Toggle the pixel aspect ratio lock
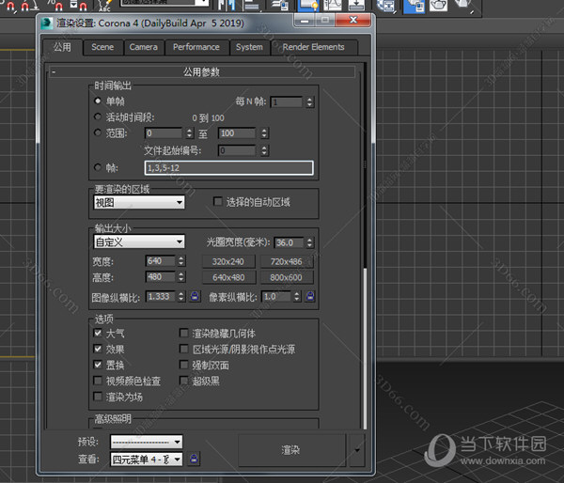The width and height of the screenshot is (564, 483). (x=310, y=296)
